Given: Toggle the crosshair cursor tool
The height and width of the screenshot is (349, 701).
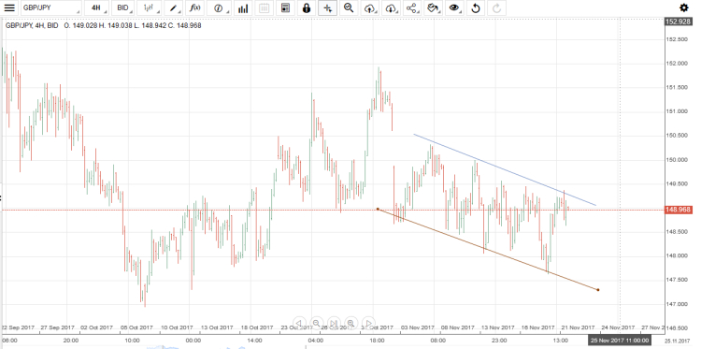Looking at the screenshot, I should [328, 8].
